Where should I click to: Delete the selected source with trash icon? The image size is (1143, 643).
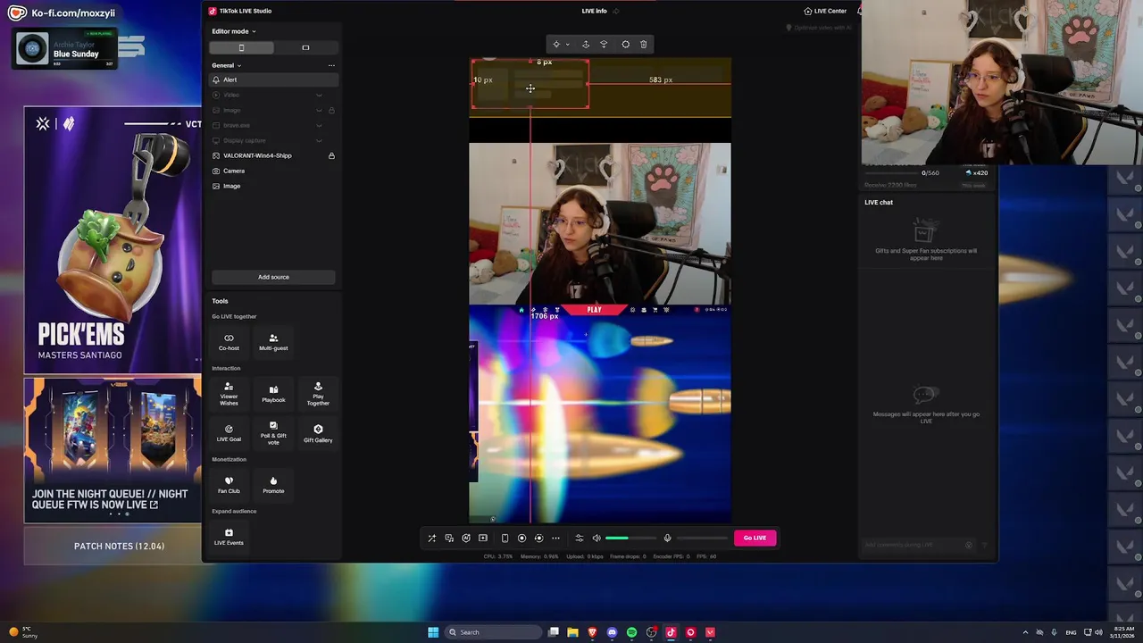click(643, 44)
